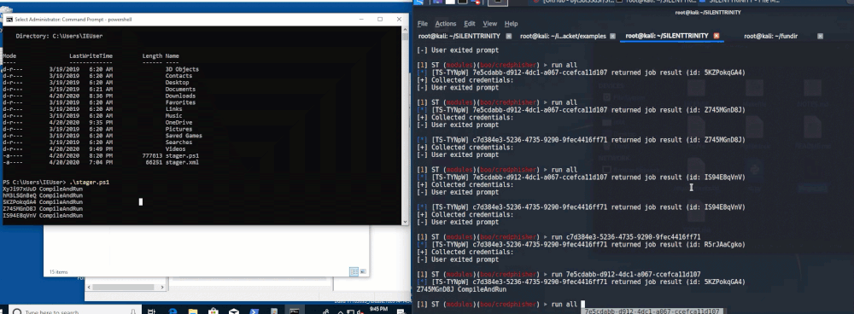Click job result line with id R5rJAaCgko

click(x=581, y=245)
